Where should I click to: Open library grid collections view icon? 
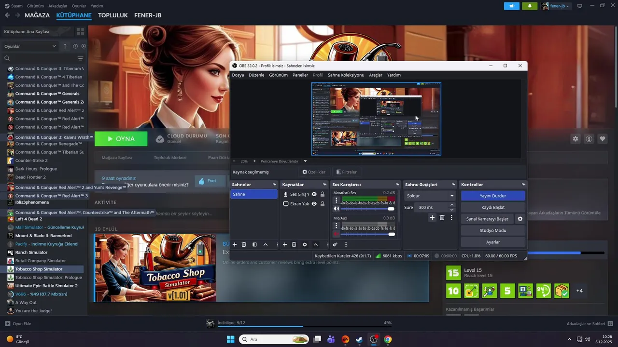tap(80, 31)
